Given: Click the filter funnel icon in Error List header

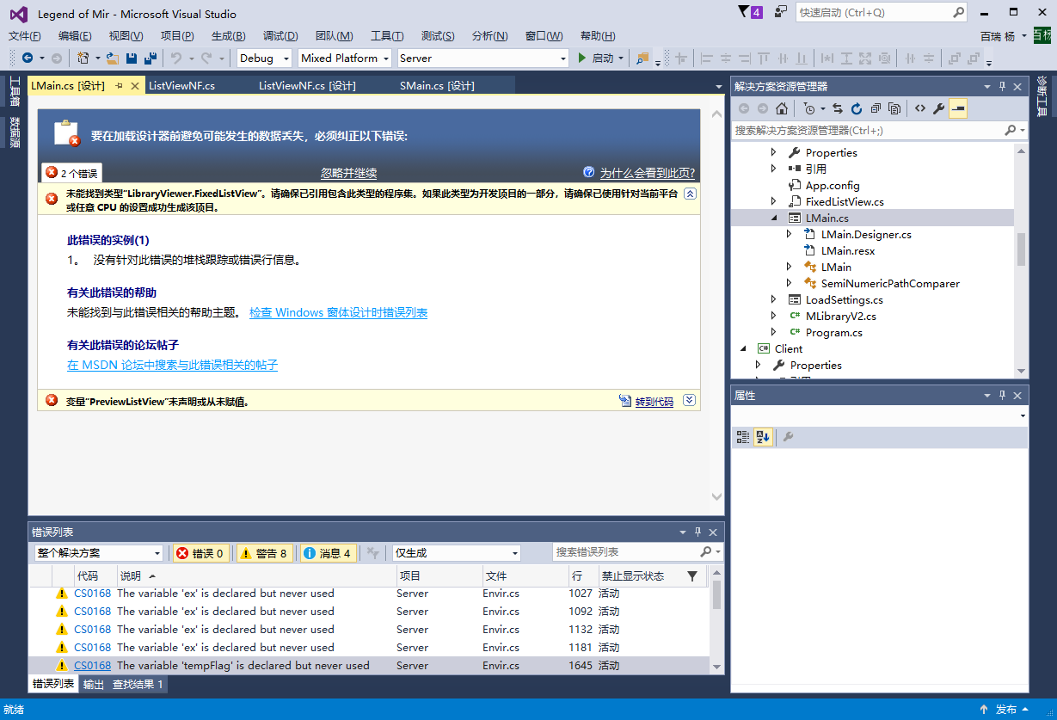Looking at the screenshot, I should click(x=692, y=576).
